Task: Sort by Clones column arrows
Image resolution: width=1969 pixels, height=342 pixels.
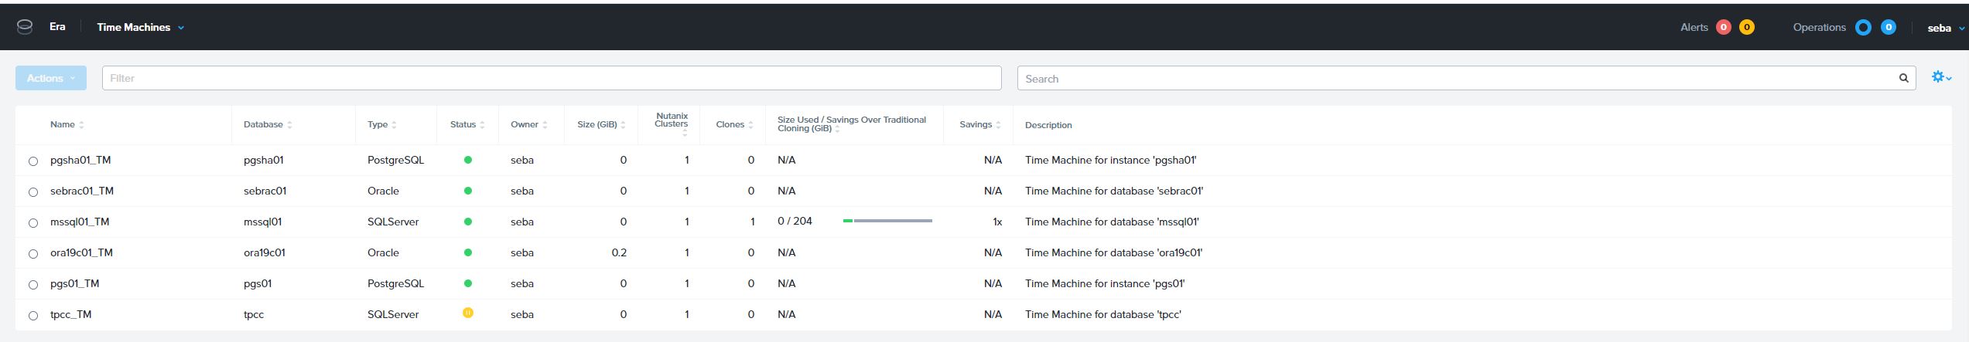Action: click(x=750, y=125)
